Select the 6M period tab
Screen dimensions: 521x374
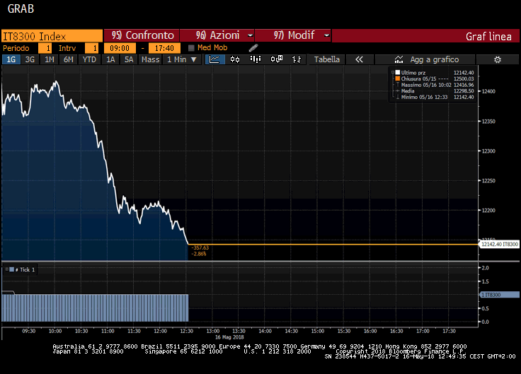click(x=69, y=59)
